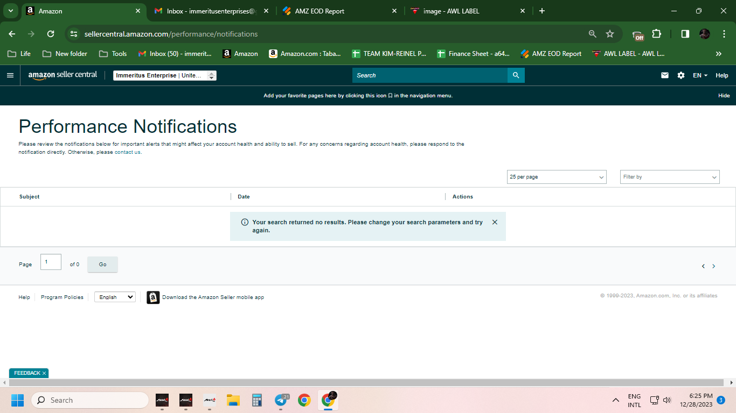Focus the Seller Central search box
This screenshot has height=413, width=736.
pos(430,75)
